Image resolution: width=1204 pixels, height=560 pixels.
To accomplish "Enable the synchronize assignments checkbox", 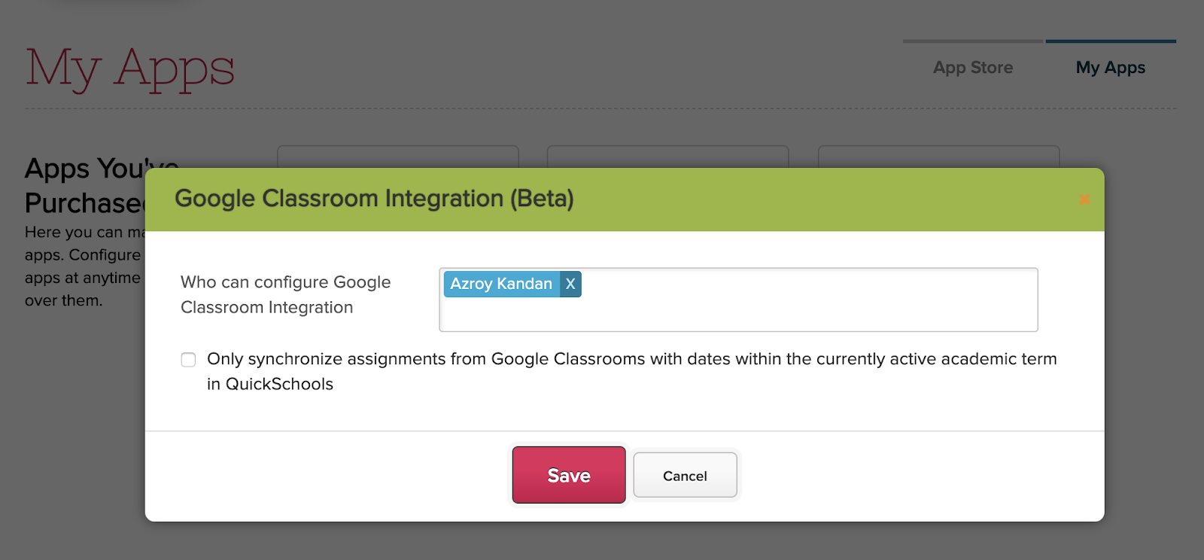I will (x=188, y=360).
